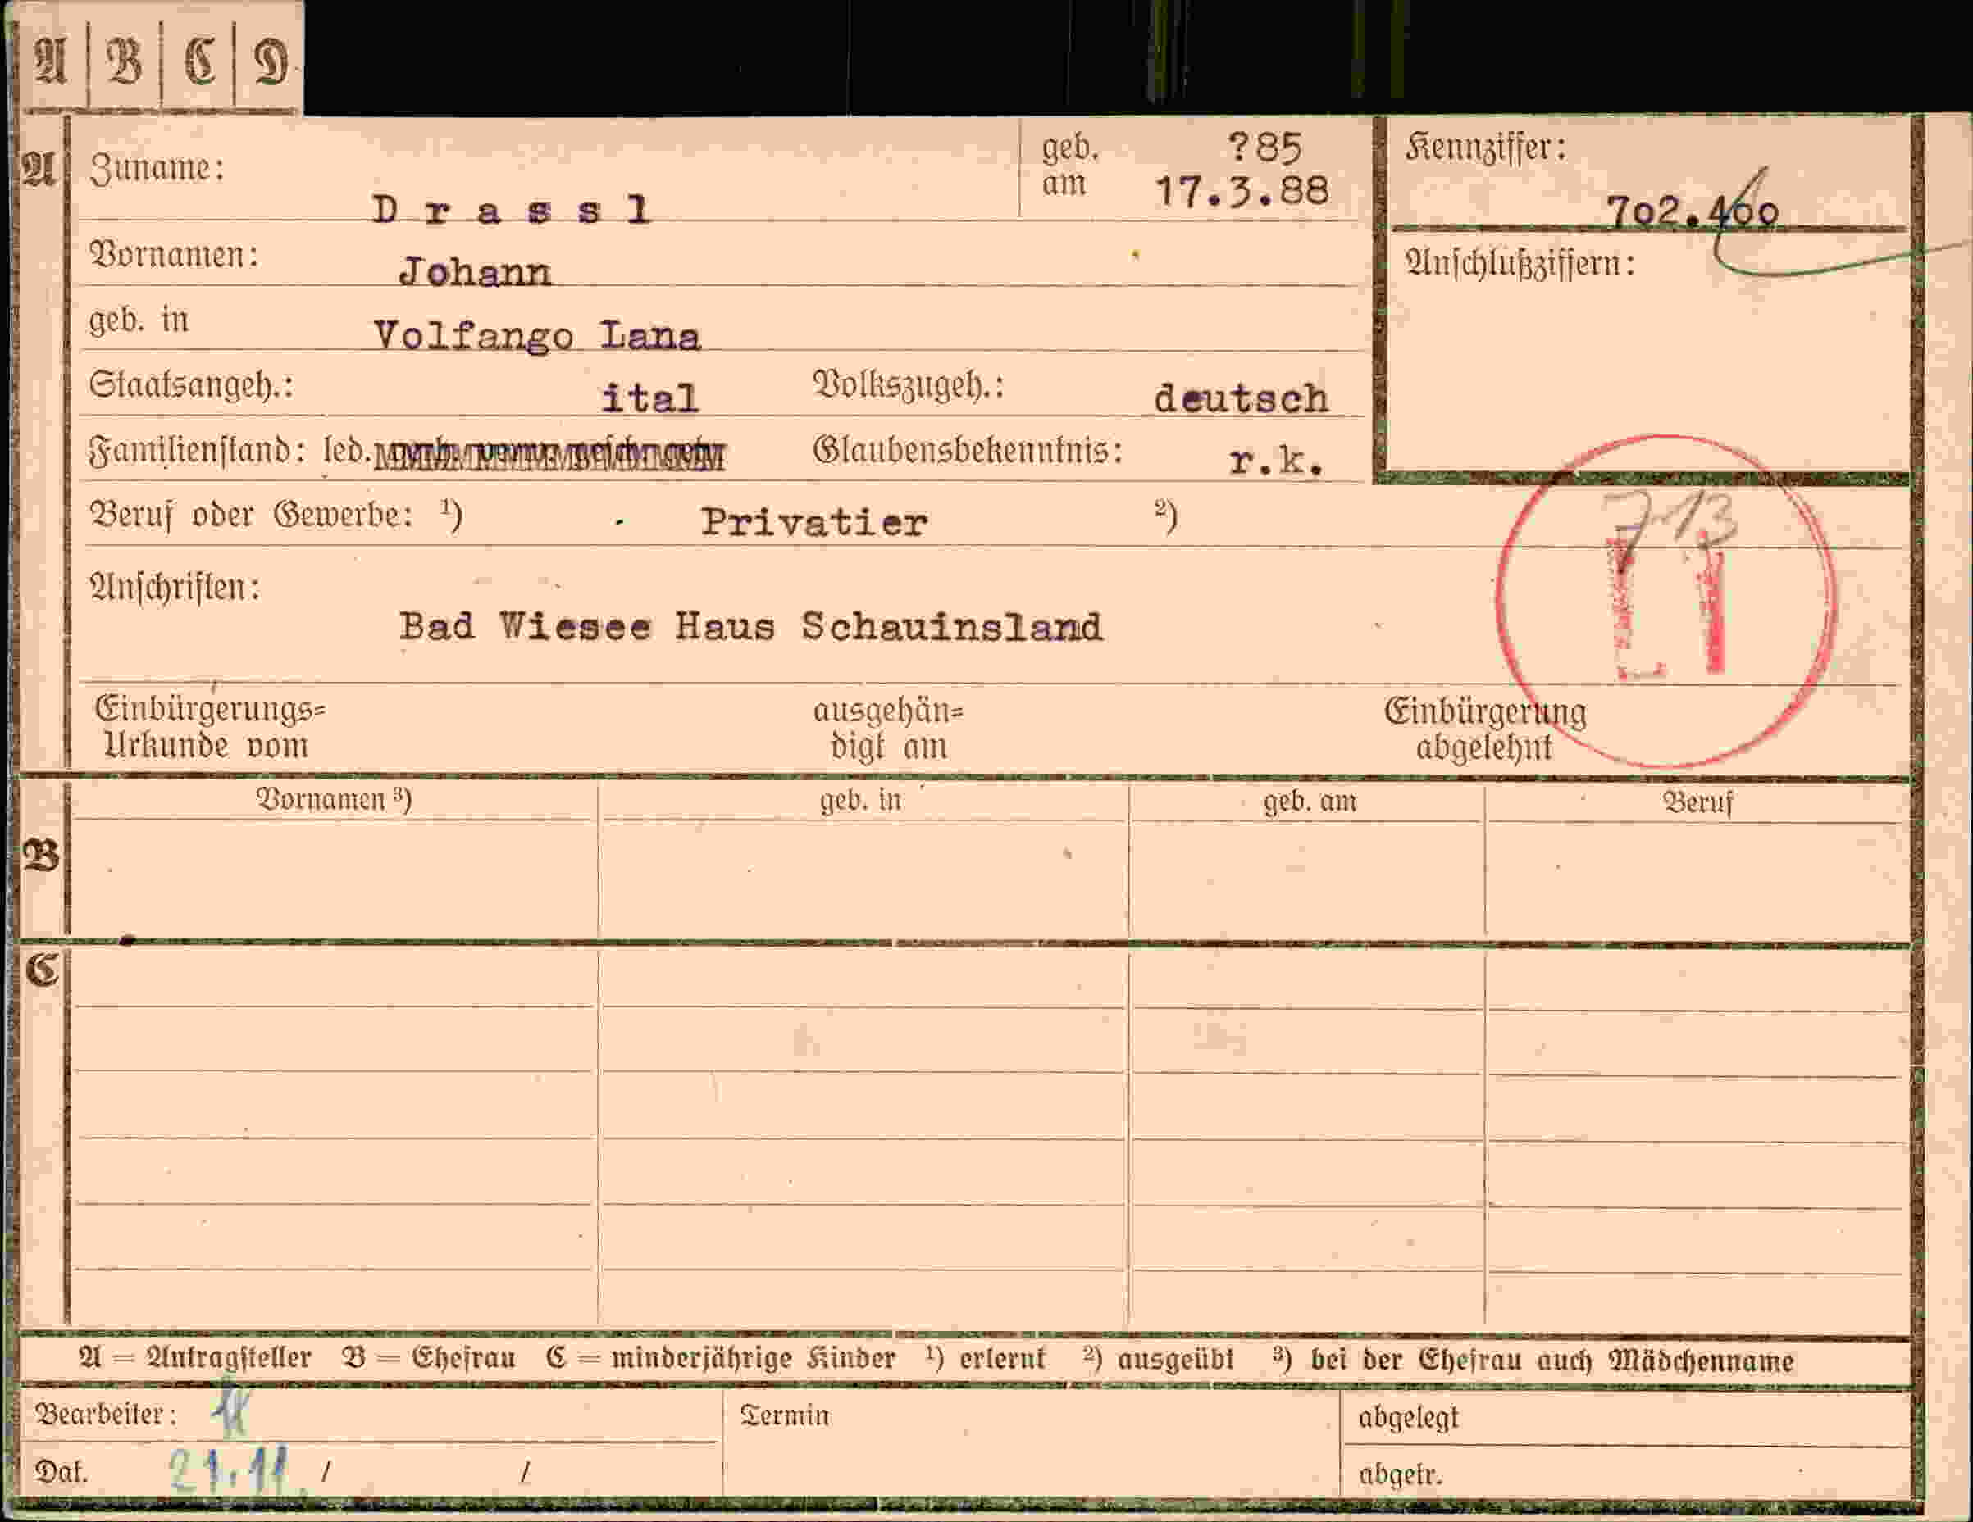Click the 'D' index tab at top
This screenshot has width=1973, height=1522.
[x=269, y=61]
